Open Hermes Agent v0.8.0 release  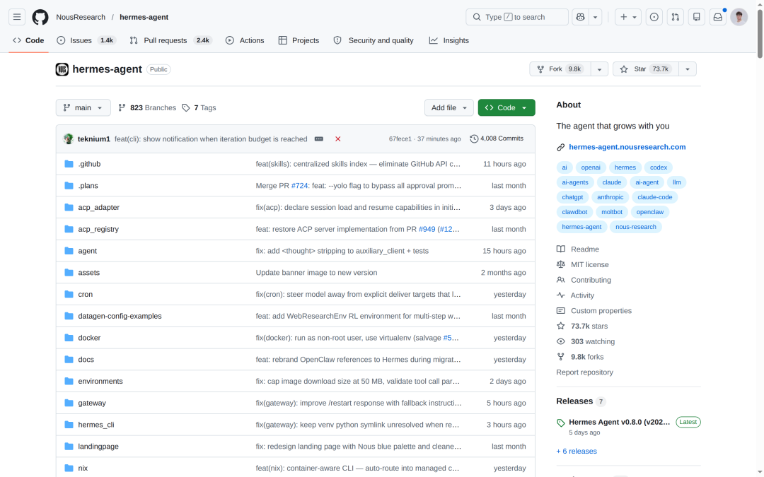pyautogui.click(x=619, y=422)
